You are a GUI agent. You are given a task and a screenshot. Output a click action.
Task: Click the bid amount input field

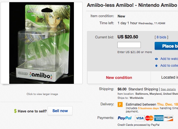[x=129, y=45]
